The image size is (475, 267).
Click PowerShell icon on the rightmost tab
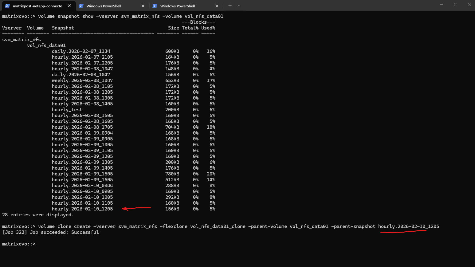[x=155, y=6]
